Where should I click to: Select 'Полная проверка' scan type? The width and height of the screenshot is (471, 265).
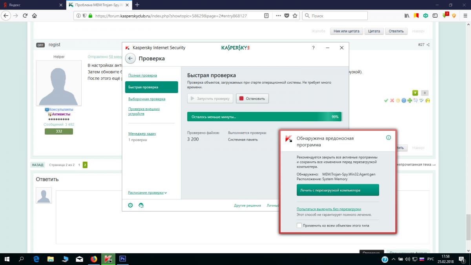[x=142, y=75]
